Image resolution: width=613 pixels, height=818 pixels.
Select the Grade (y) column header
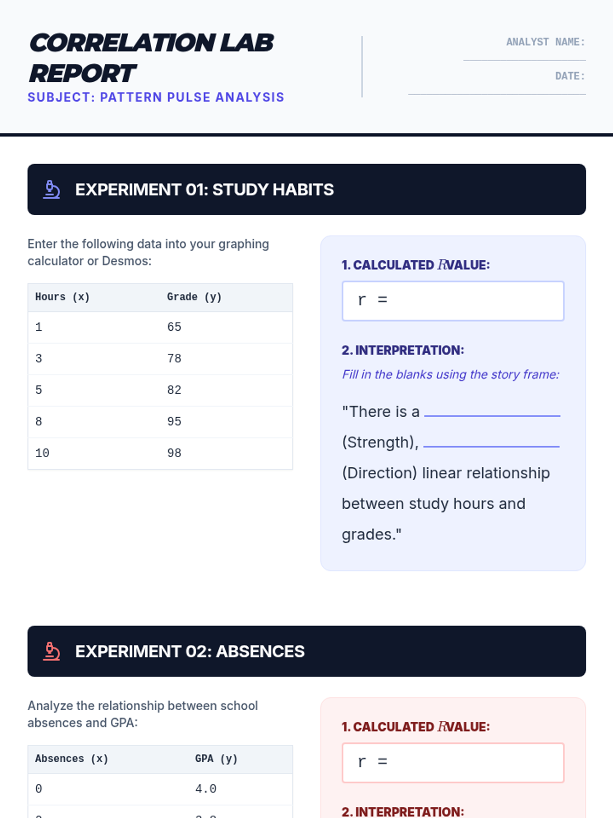(x=194, y=297)
